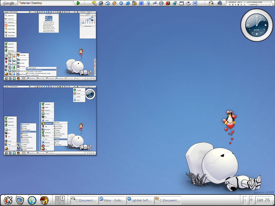Switch to virtual desktop 3 in pager
This screenshot has width=275, height=206.
[57, 203]
